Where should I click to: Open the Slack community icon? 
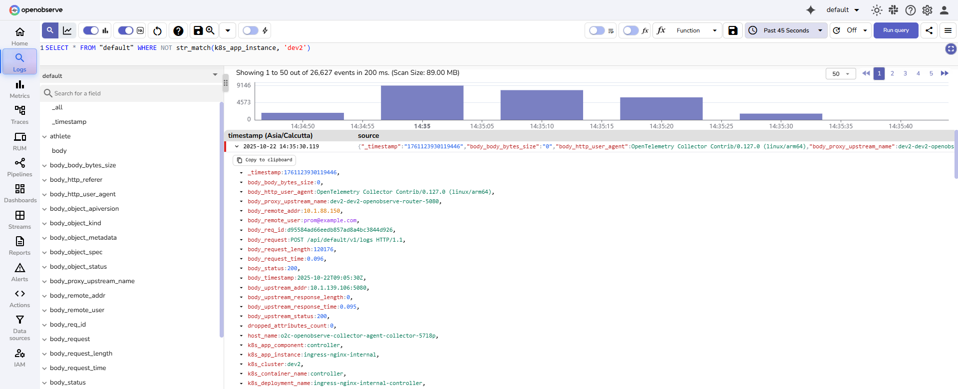point(894,10)
